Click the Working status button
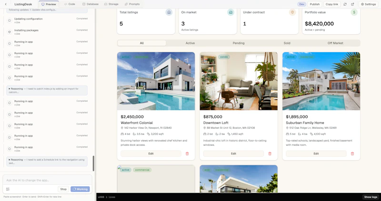 [x=80, y=189]
